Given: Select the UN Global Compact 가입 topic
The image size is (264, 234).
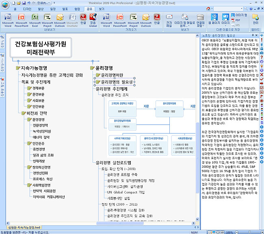Looking at the screenshot, I should click(x=126, y=192).
